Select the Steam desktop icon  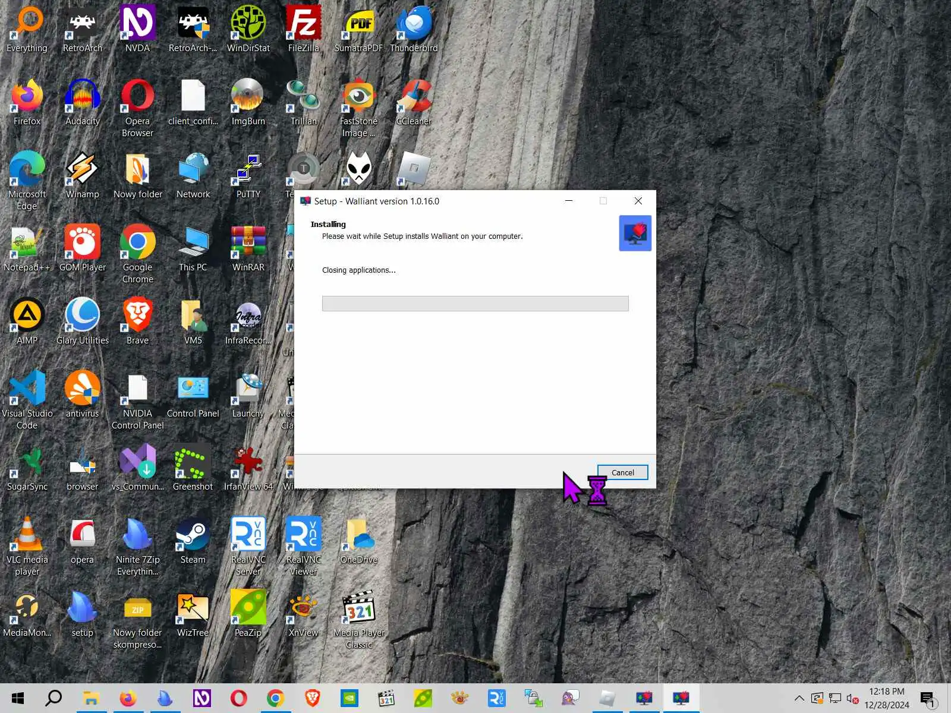tap(193, 541)
